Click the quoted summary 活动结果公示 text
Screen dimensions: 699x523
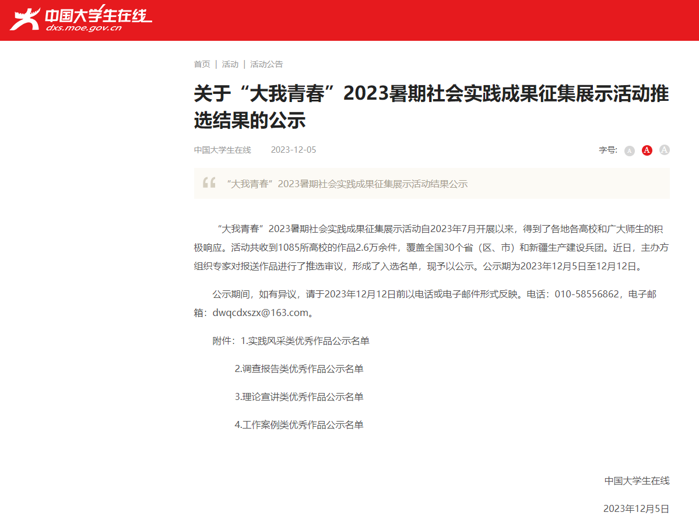(x=347, y=184)
